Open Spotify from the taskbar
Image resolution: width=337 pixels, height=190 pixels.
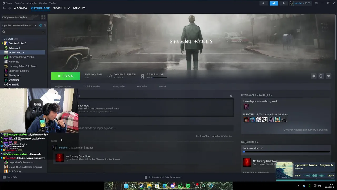point(188,186)
